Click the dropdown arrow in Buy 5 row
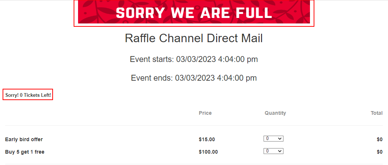This screenshot has height=165, width=388. (x=280, y=151)
